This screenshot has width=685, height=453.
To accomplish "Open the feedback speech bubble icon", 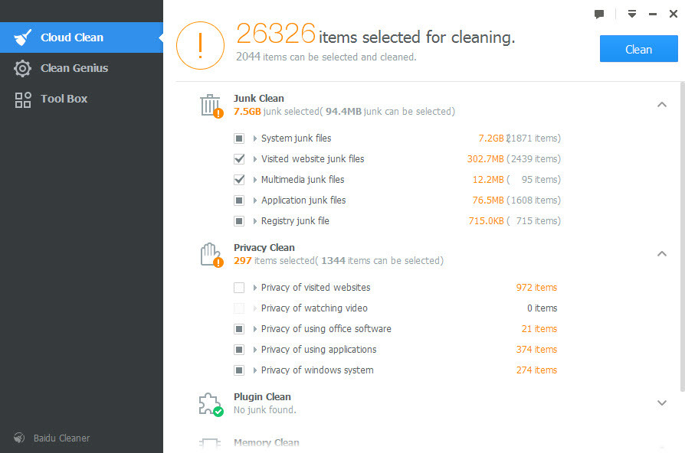I will point(599,14).
